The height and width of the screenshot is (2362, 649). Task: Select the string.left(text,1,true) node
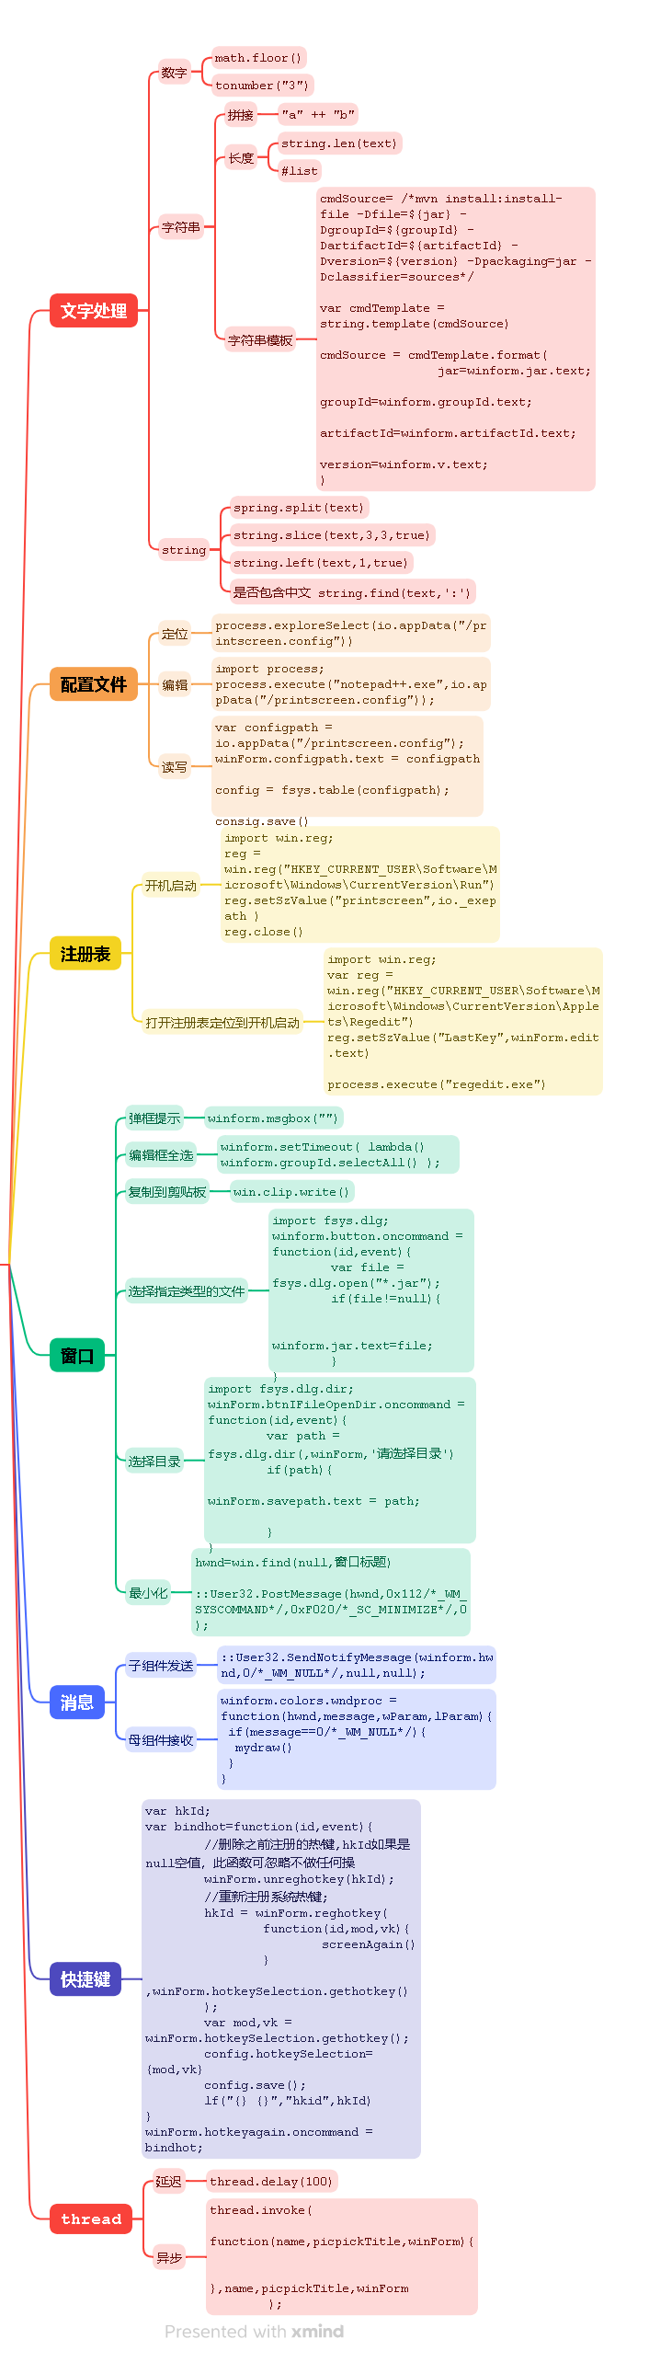click(x=321, y=563)
